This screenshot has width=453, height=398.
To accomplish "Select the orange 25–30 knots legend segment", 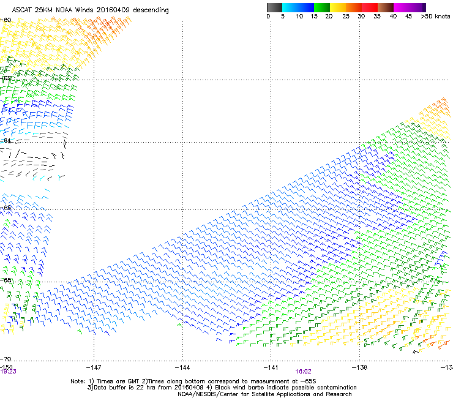I will coord(354,7).
